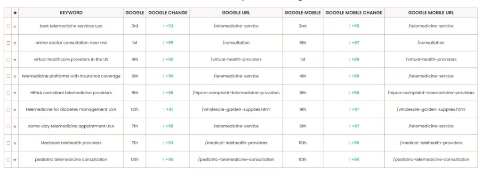The width and height of the screenshot is (482, 181).
Task: Open the /consultation Google URL link
Action: tap(236, 43)
